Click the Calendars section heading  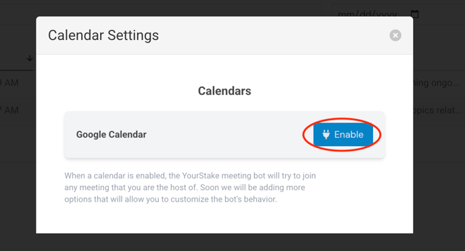click(x=224, y=91)
